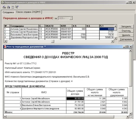Close the Реестр переданных документов window
The width and height of the screenshot is (136, 119).
tap(131, 47)
